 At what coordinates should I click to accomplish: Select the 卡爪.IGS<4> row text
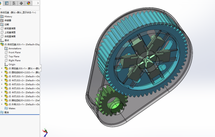pos(24,88)
